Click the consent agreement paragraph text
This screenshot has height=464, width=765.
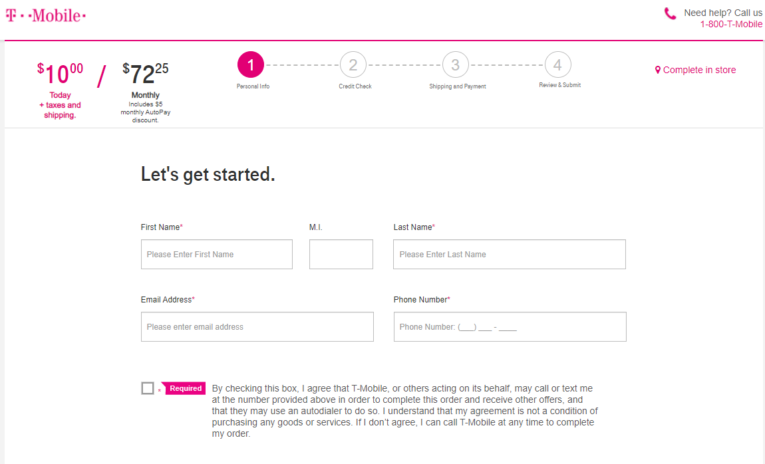pyautogui.click(x=405, y=411)
